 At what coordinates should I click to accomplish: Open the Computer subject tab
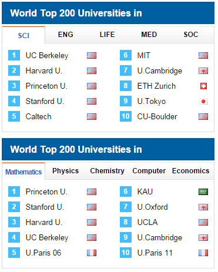149,171
